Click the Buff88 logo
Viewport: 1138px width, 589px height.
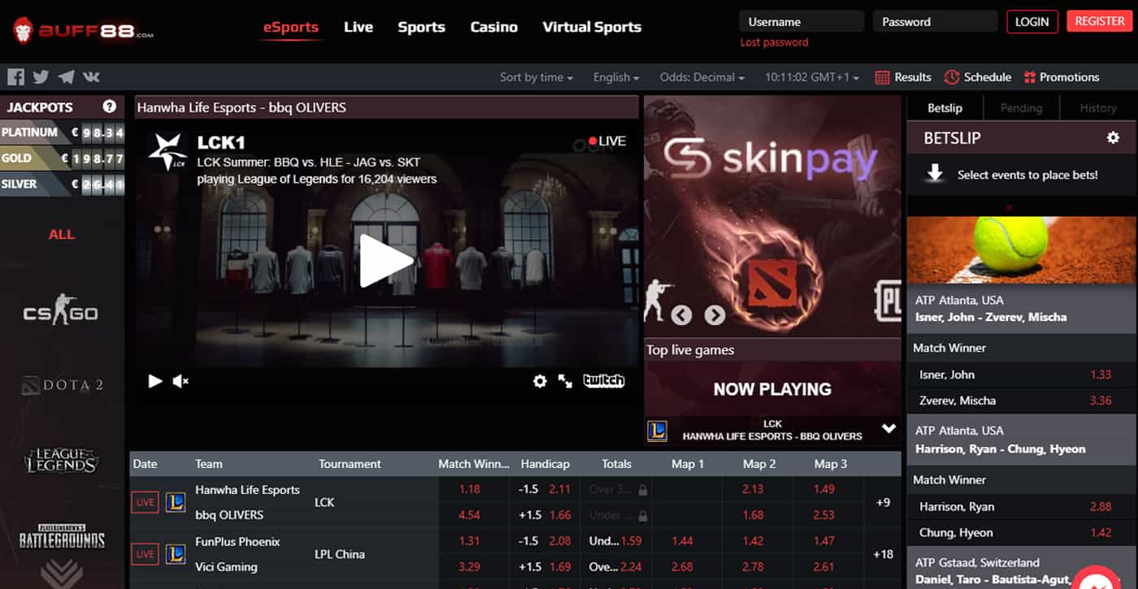click(x=83, y=31)
